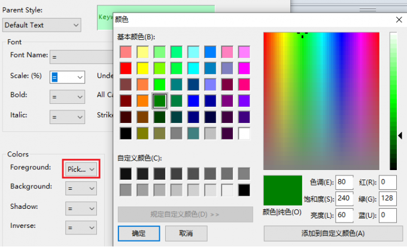Click the 确定 (OK) button
Image resolution: width=407 pixels, height=247 pixels.
point(139,233)
